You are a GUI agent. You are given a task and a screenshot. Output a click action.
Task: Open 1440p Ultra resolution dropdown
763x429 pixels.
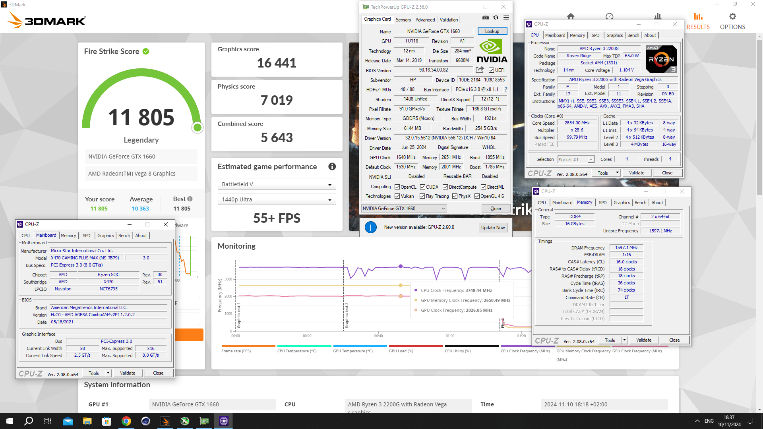(277, 199)
